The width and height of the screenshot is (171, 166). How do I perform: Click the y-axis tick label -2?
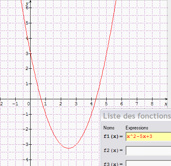point(25,129)
